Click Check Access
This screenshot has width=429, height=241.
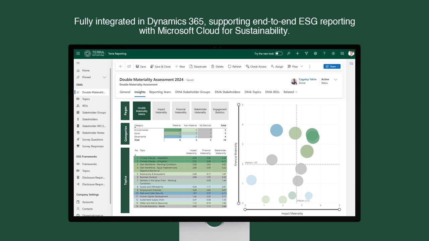click(x=256, y=67)
